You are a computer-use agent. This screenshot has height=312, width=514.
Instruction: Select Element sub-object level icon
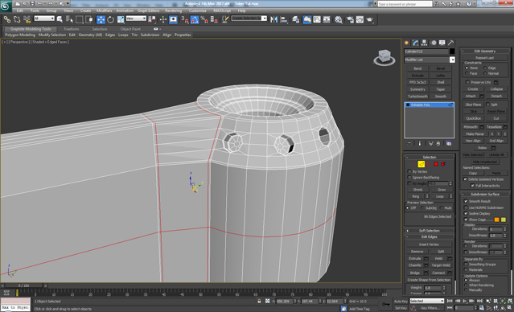[443, 164]
